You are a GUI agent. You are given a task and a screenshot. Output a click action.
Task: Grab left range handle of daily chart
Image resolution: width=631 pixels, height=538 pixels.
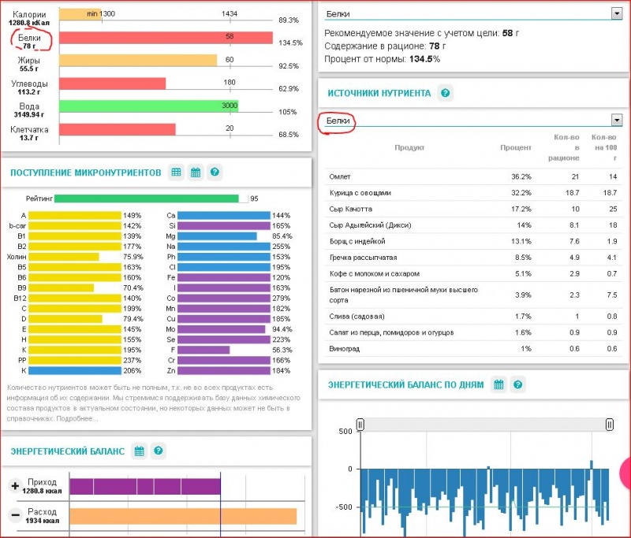(x=360, y=425)
